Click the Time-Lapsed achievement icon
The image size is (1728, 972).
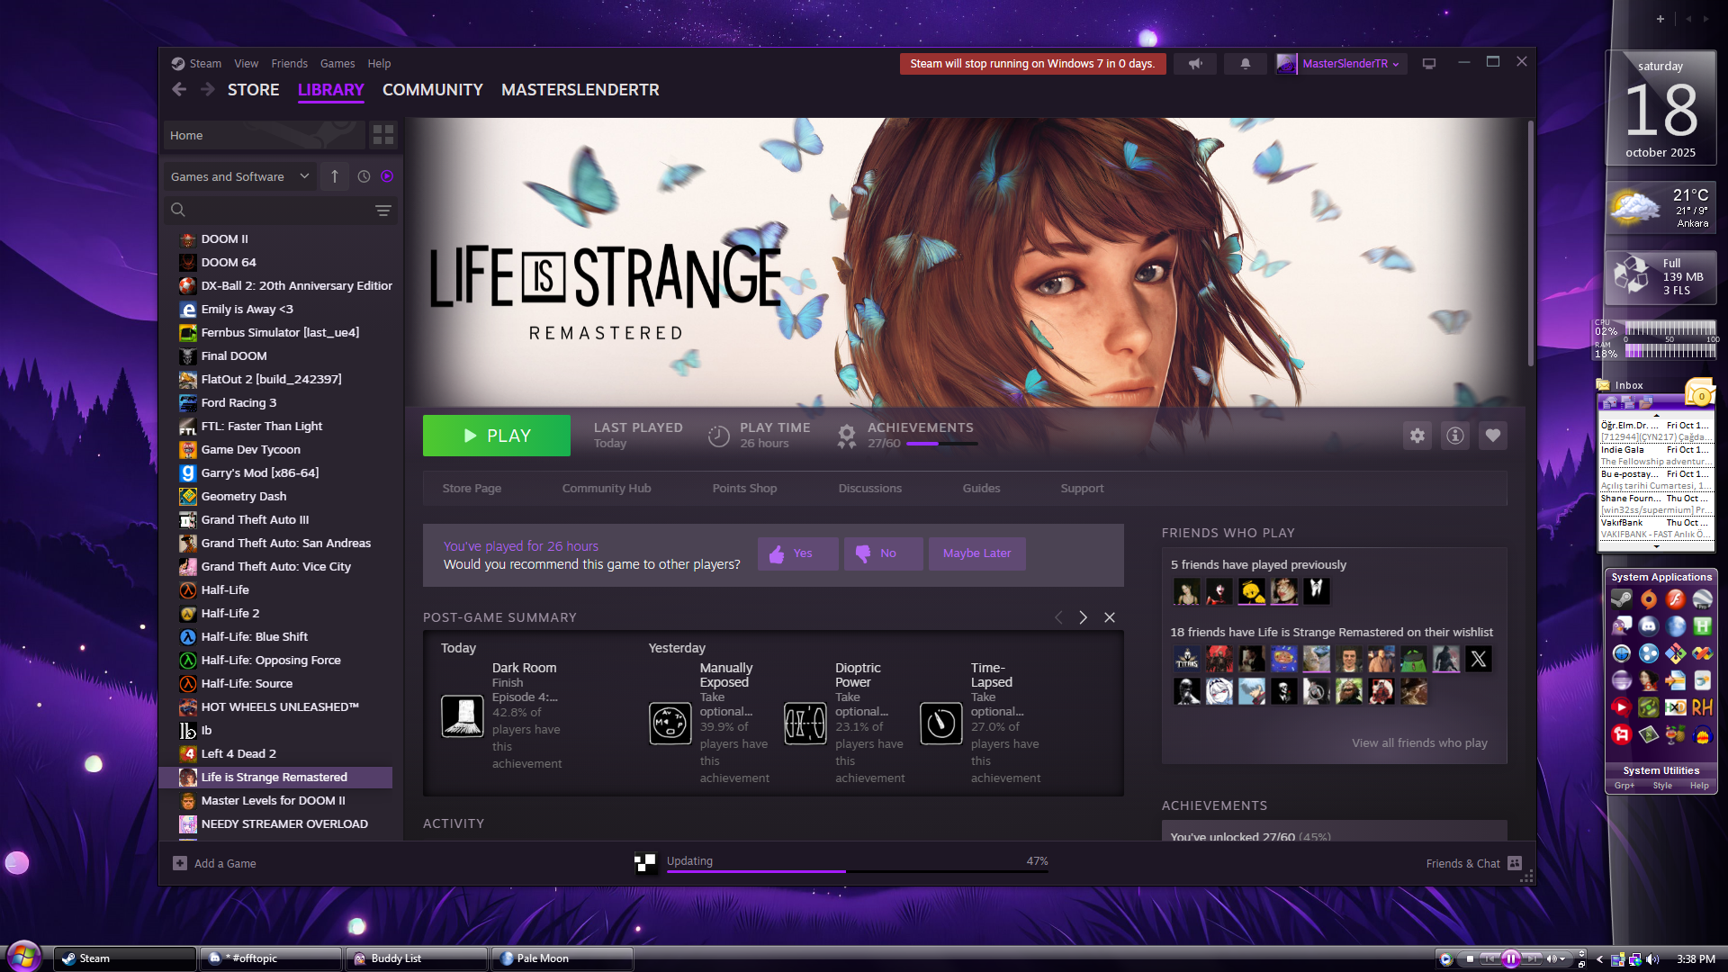tap(941, 724)
